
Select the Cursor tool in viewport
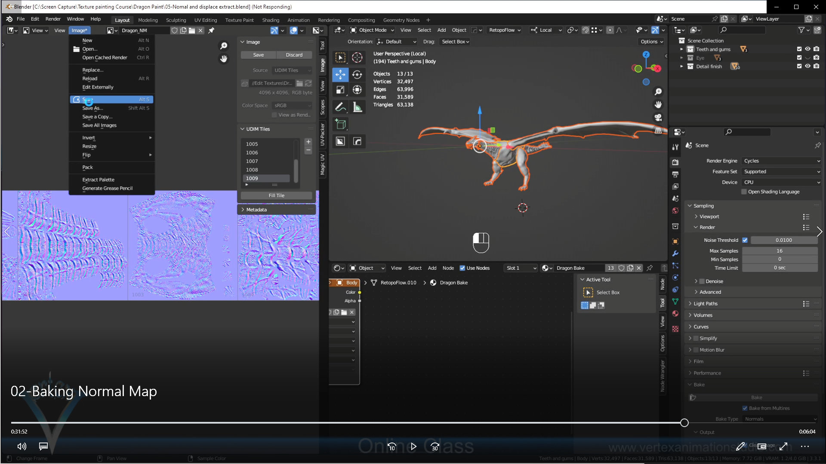click(357, 58)
